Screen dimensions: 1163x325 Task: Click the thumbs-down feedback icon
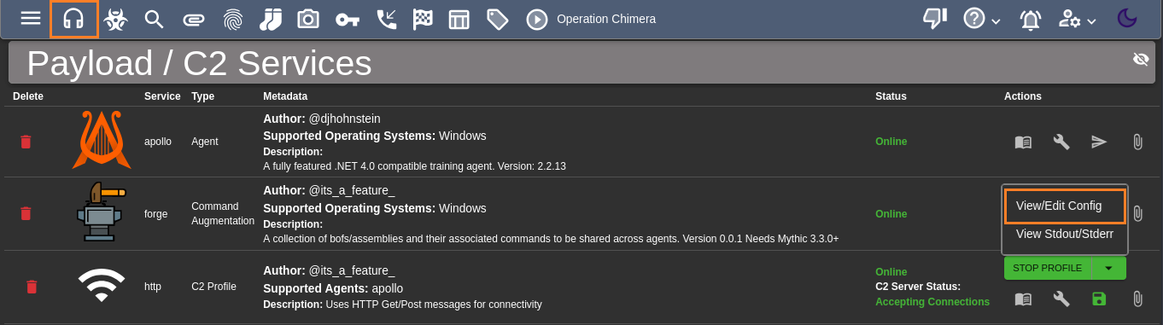[936, 19]
